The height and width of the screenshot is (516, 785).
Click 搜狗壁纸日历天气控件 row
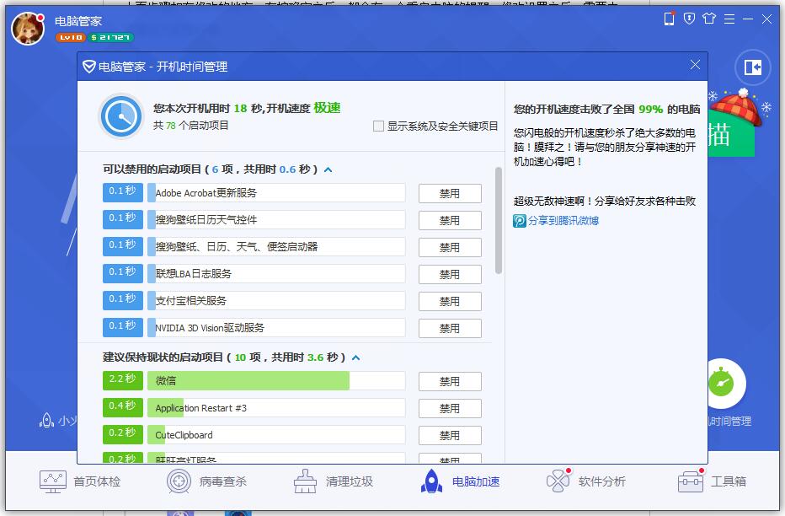click(x=276, y=220)
